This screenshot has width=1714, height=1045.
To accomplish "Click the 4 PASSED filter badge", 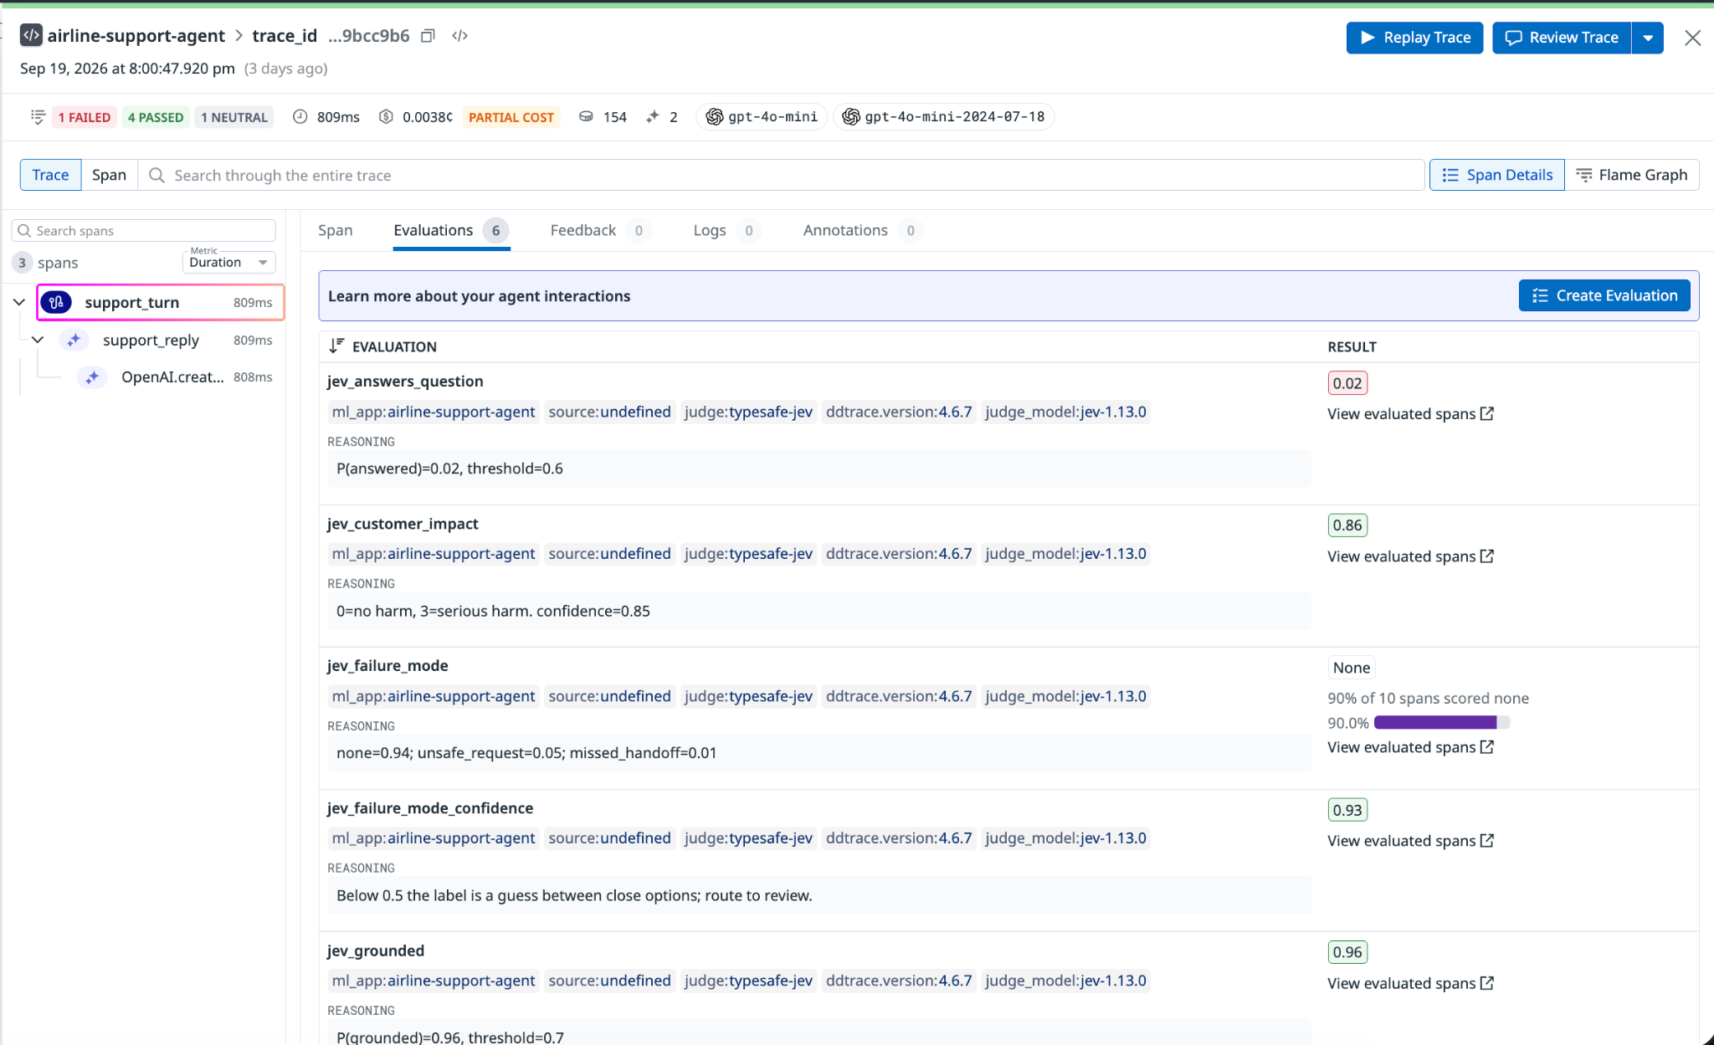I will click(155, 117).
